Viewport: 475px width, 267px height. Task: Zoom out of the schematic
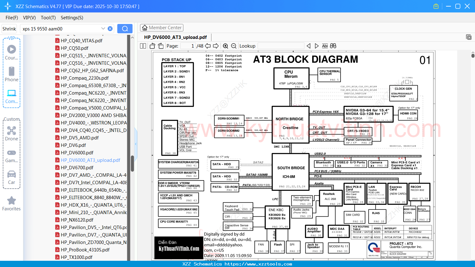click(x=234, y=46)
